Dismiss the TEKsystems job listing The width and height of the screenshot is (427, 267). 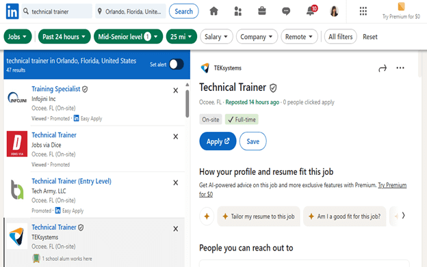176,229
